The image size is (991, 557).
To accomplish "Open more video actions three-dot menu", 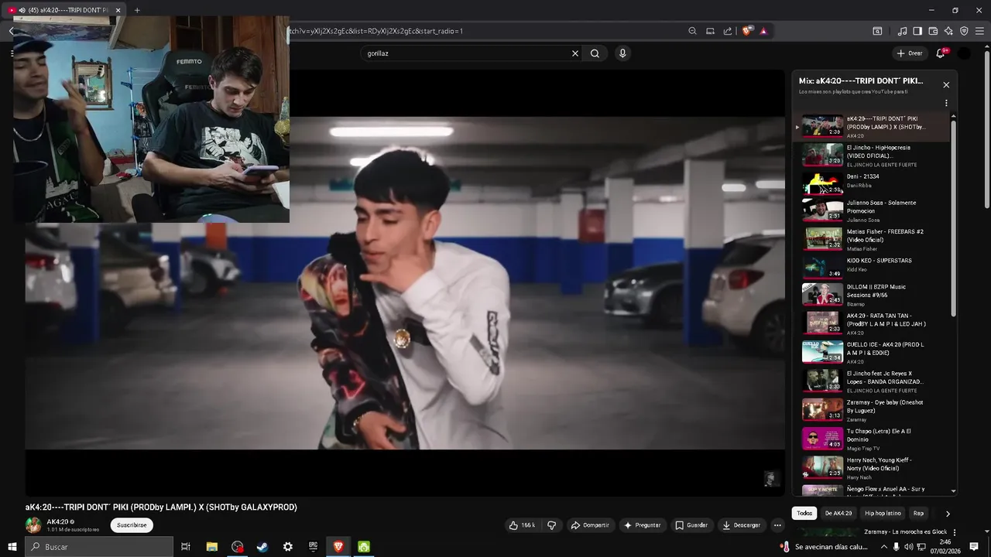I will [x=778, y=525].
